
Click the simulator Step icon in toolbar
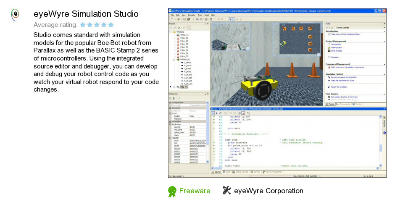click(x=237, y=19)
